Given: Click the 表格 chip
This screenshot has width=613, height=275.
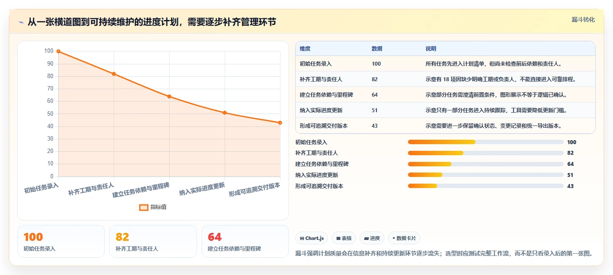Looking at the screenshot, I should pos(344,238).
